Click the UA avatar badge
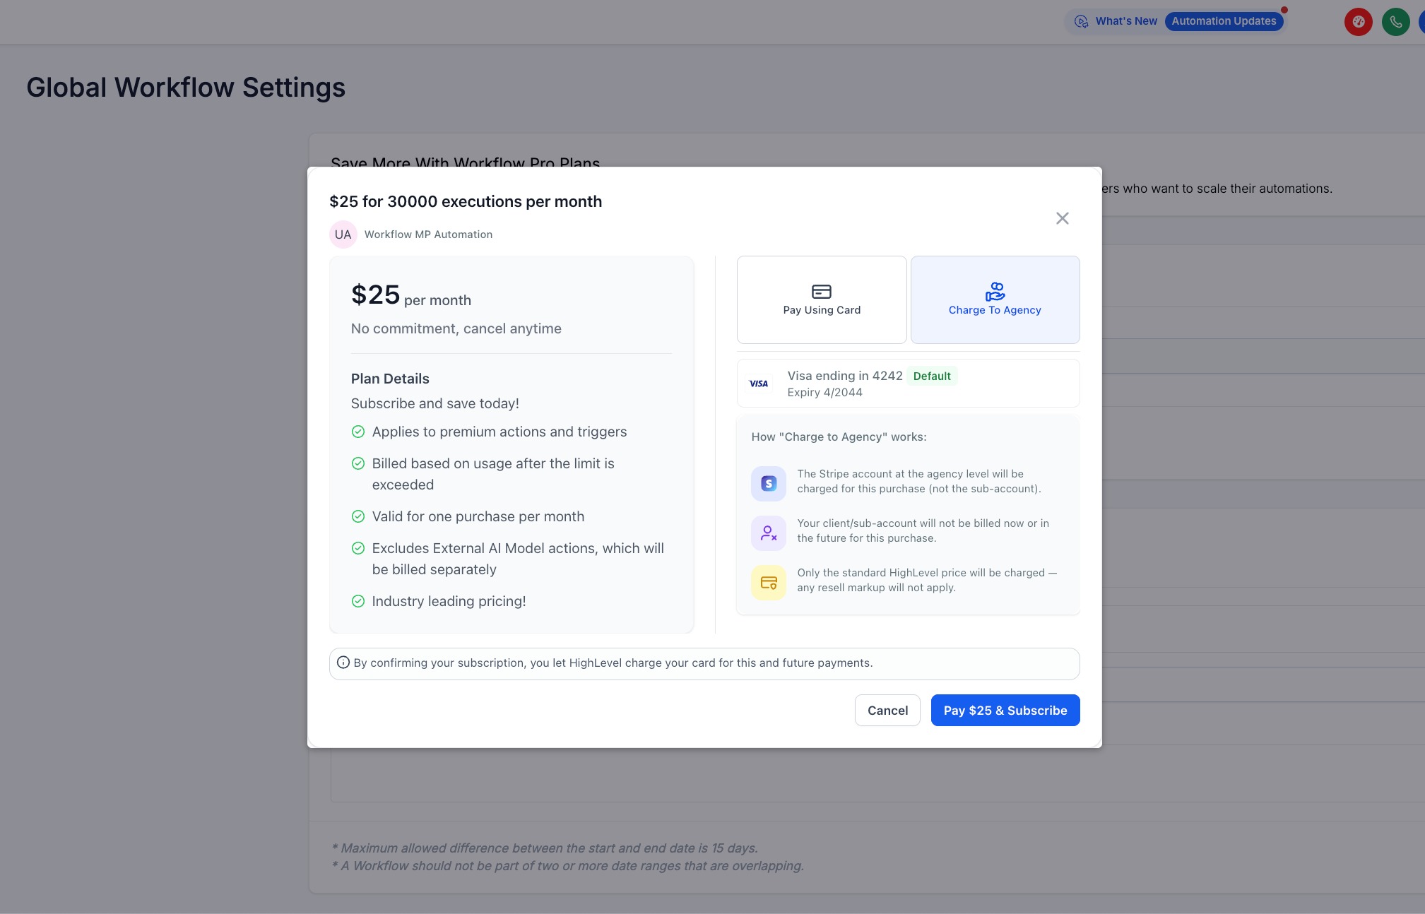Image resolution: width=1425 pixels, height=914 pixels. (343, 235)
